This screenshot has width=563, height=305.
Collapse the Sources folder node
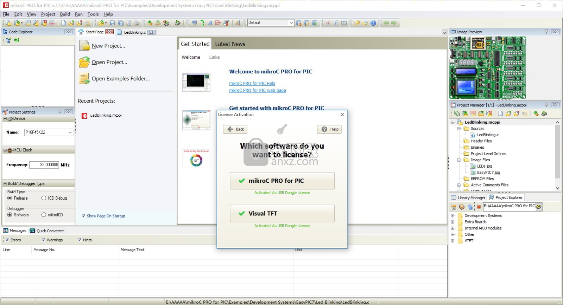pos(459,129)
